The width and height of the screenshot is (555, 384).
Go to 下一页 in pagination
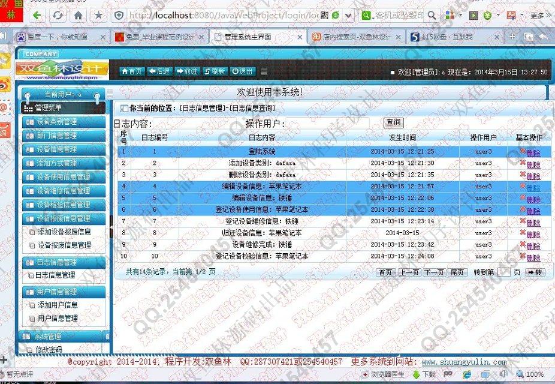point(434,272)
